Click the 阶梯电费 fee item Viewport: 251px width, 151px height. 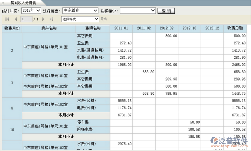tap(85, 129)
